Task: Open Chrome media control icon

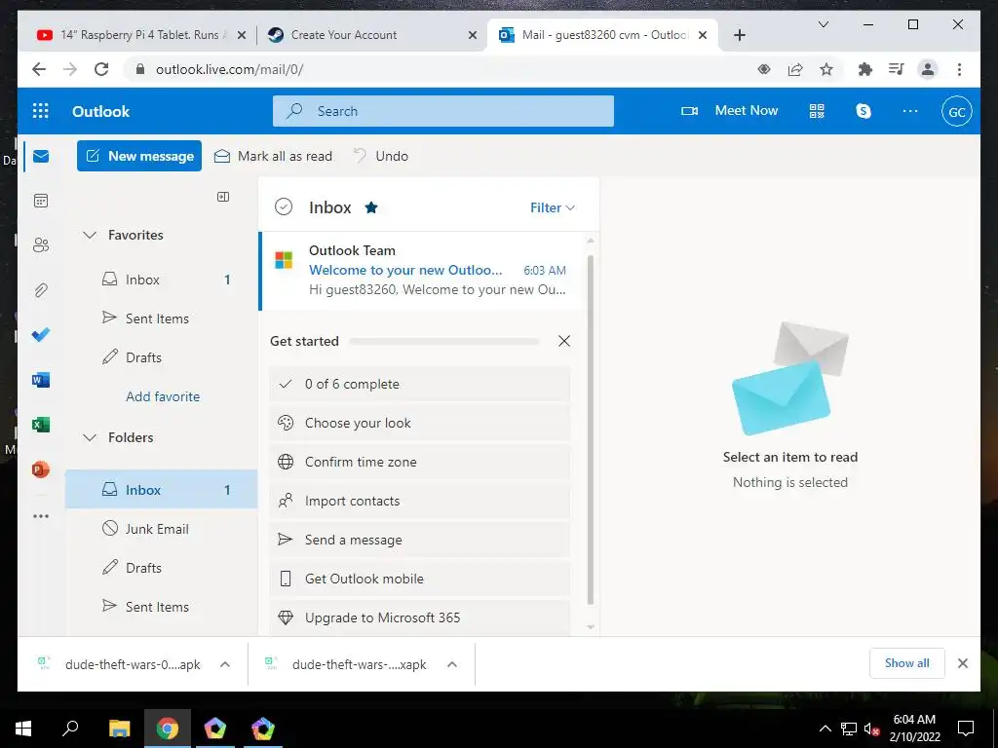Action: click(897, 69)
